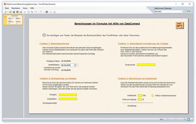The image size is (196, 124).
Task: Redo the last undone action
Action: tap(41, 12)
